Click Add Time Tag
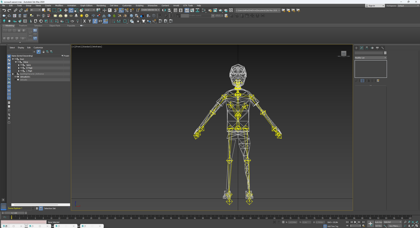The height and width of the screenshot is (228, 420). [x=333, y=226]
